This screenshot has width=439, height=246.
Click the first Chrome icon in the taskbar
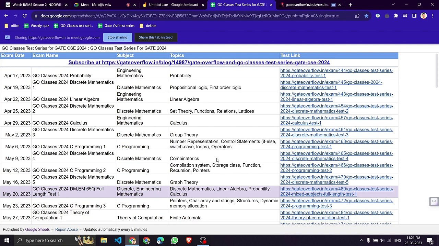tap(132, 241)
